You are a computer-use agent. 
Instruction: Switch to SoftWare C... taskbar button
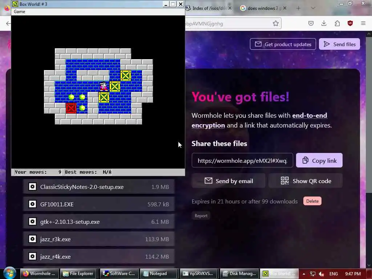pyautogui.click(x=119, y=274)
